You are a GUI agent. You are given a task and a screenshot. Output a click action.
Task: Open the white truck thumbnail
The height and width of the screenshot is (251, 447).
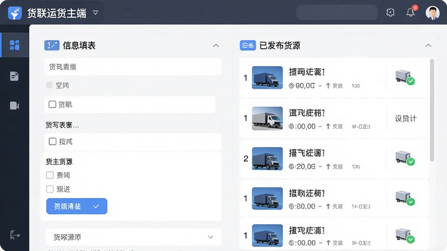tap(268, 119)
